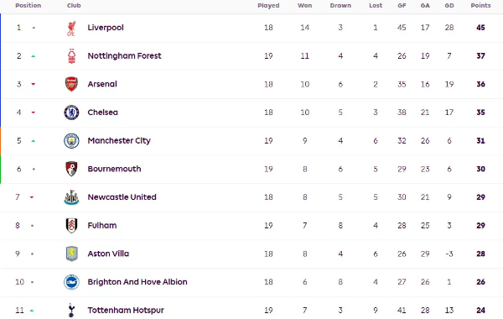Open the Nottingham Forest team link
Image resolution: width=503 pixels, height=319 pixels.
coord(124,56)
